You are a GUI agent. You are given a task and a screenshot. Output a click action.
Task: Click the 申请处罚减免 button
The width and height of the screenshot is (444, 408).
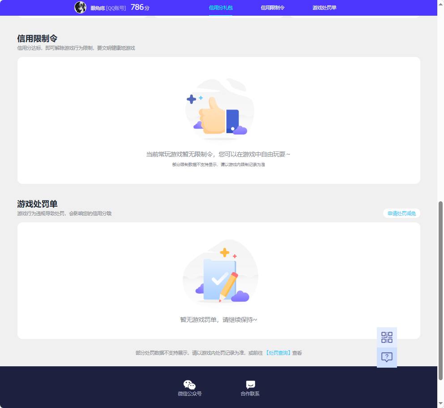(x=401, y=213)
